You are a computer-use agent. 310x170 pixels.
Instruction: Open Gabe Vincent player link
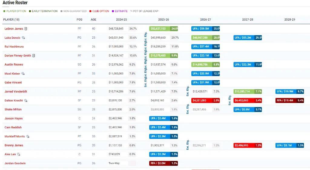(x=13, y=82)
